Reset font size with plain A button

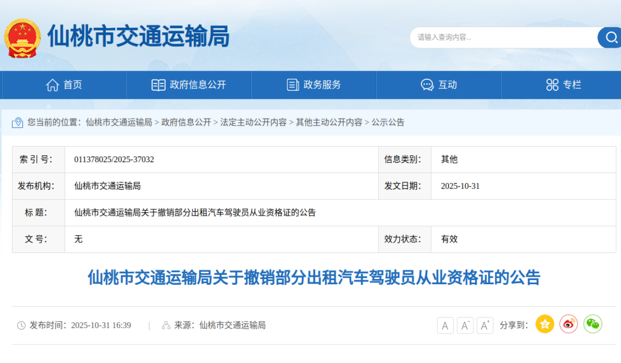point(445,326)
